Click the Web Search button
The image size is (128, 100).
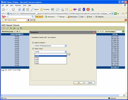tap(39, 17)
